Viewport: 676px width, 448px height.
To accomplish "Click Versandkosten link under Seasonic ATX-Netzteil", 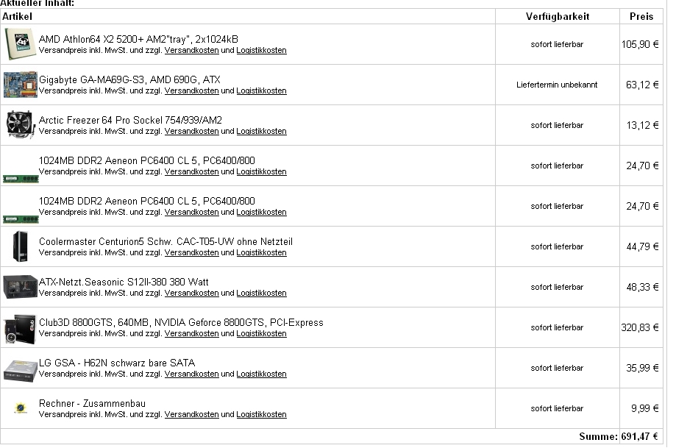I will pos(191,293).
